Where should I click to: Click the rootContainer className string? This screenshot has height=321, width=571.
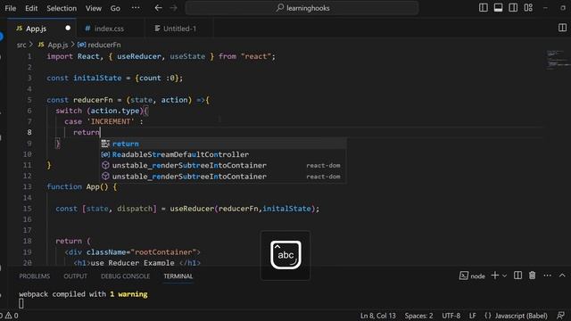pos(165,251)
